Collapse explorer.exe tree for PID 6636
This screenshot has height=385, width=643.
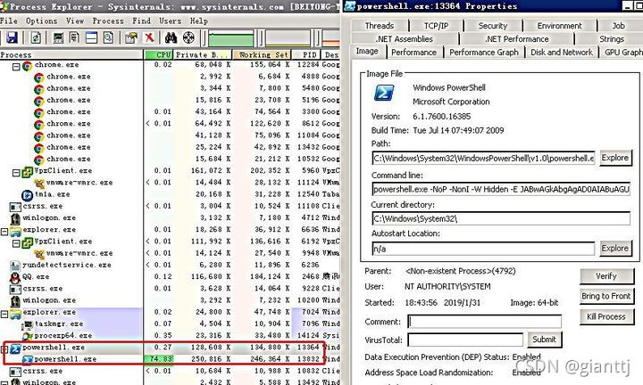(x=4, y=232)
